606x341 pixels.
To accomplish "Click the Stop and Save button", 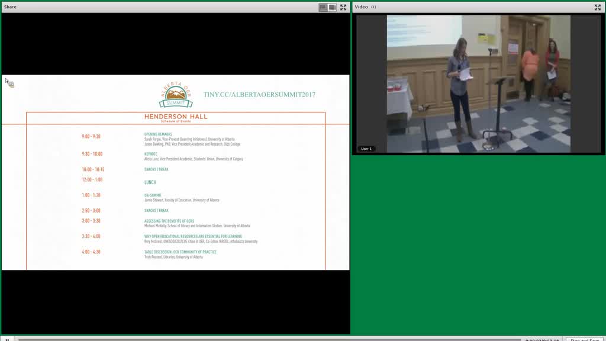I will coord(584,339).
